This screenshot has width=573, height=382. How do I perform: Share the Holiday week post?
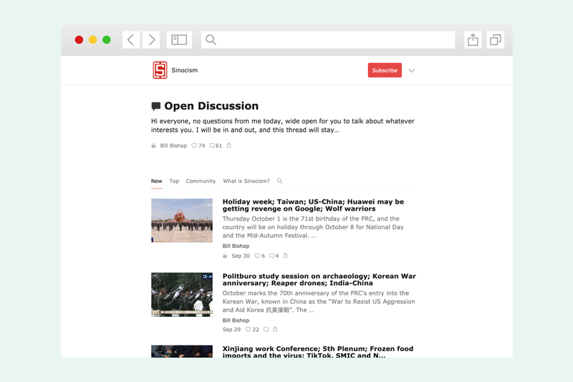285,256
